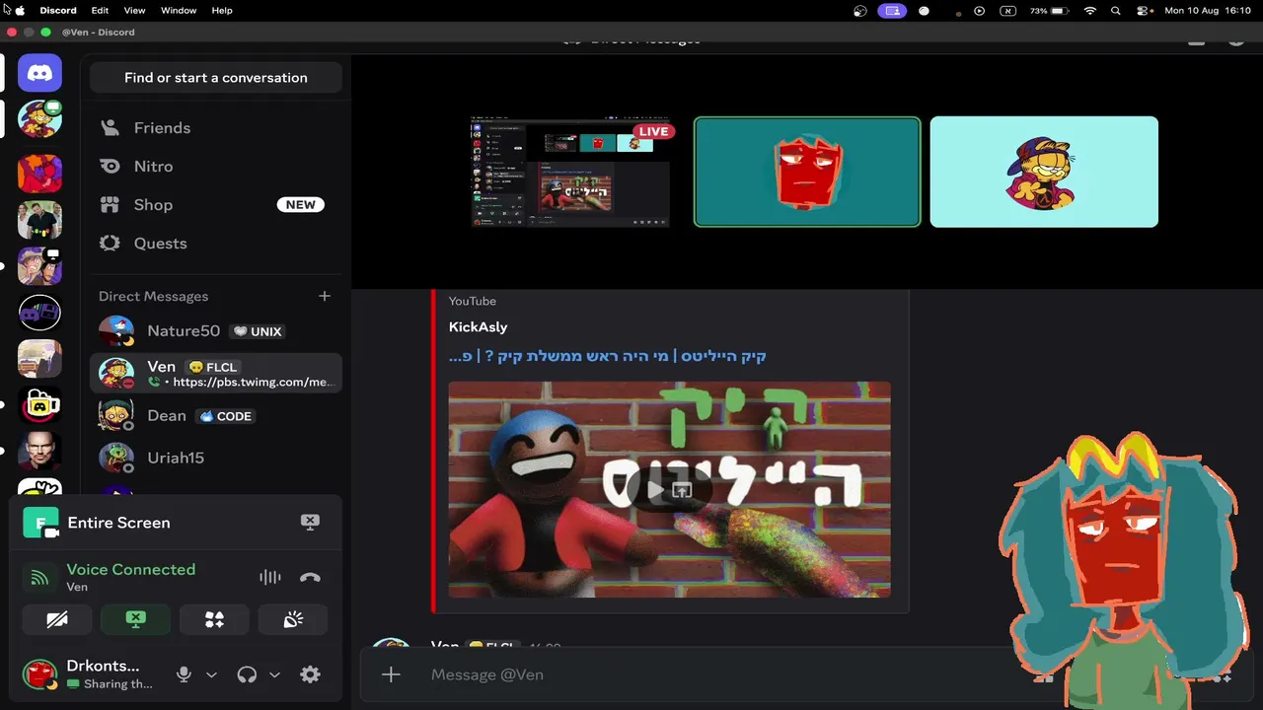Toggle noise suppression waveform icon

[269, 578]
